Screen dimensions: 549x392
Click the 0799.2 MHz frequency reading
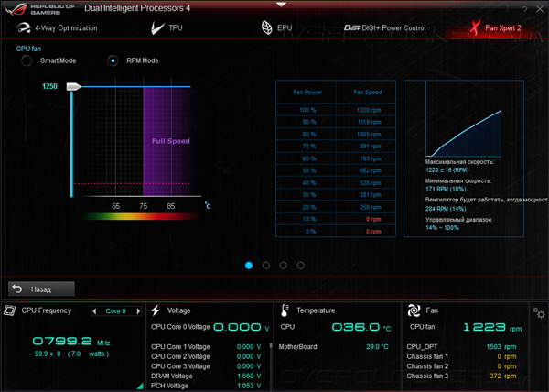tap(71, 342)
